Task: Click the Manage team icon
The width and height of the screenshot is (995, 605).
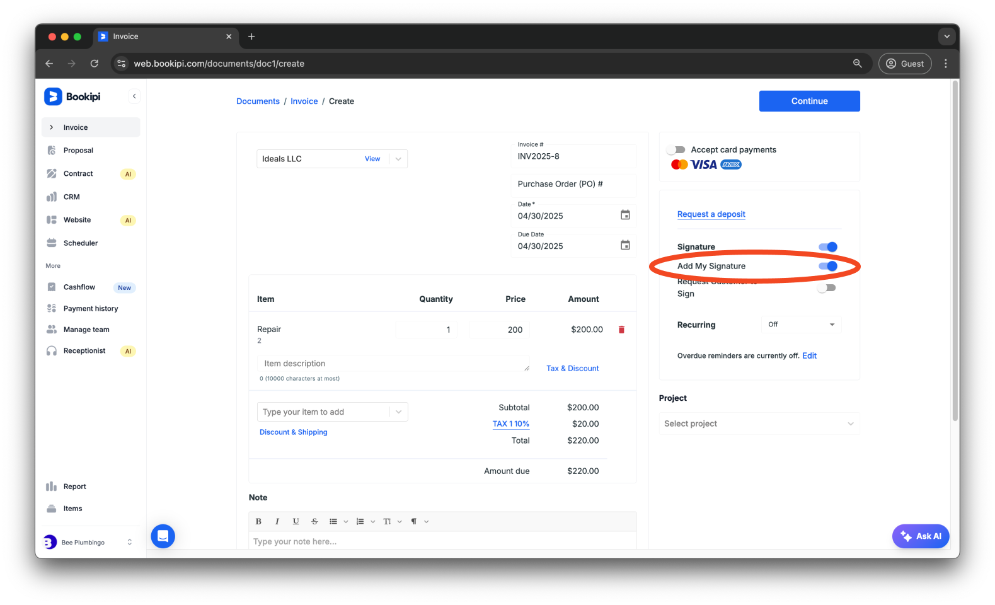Action: click(x=52, y=330)
